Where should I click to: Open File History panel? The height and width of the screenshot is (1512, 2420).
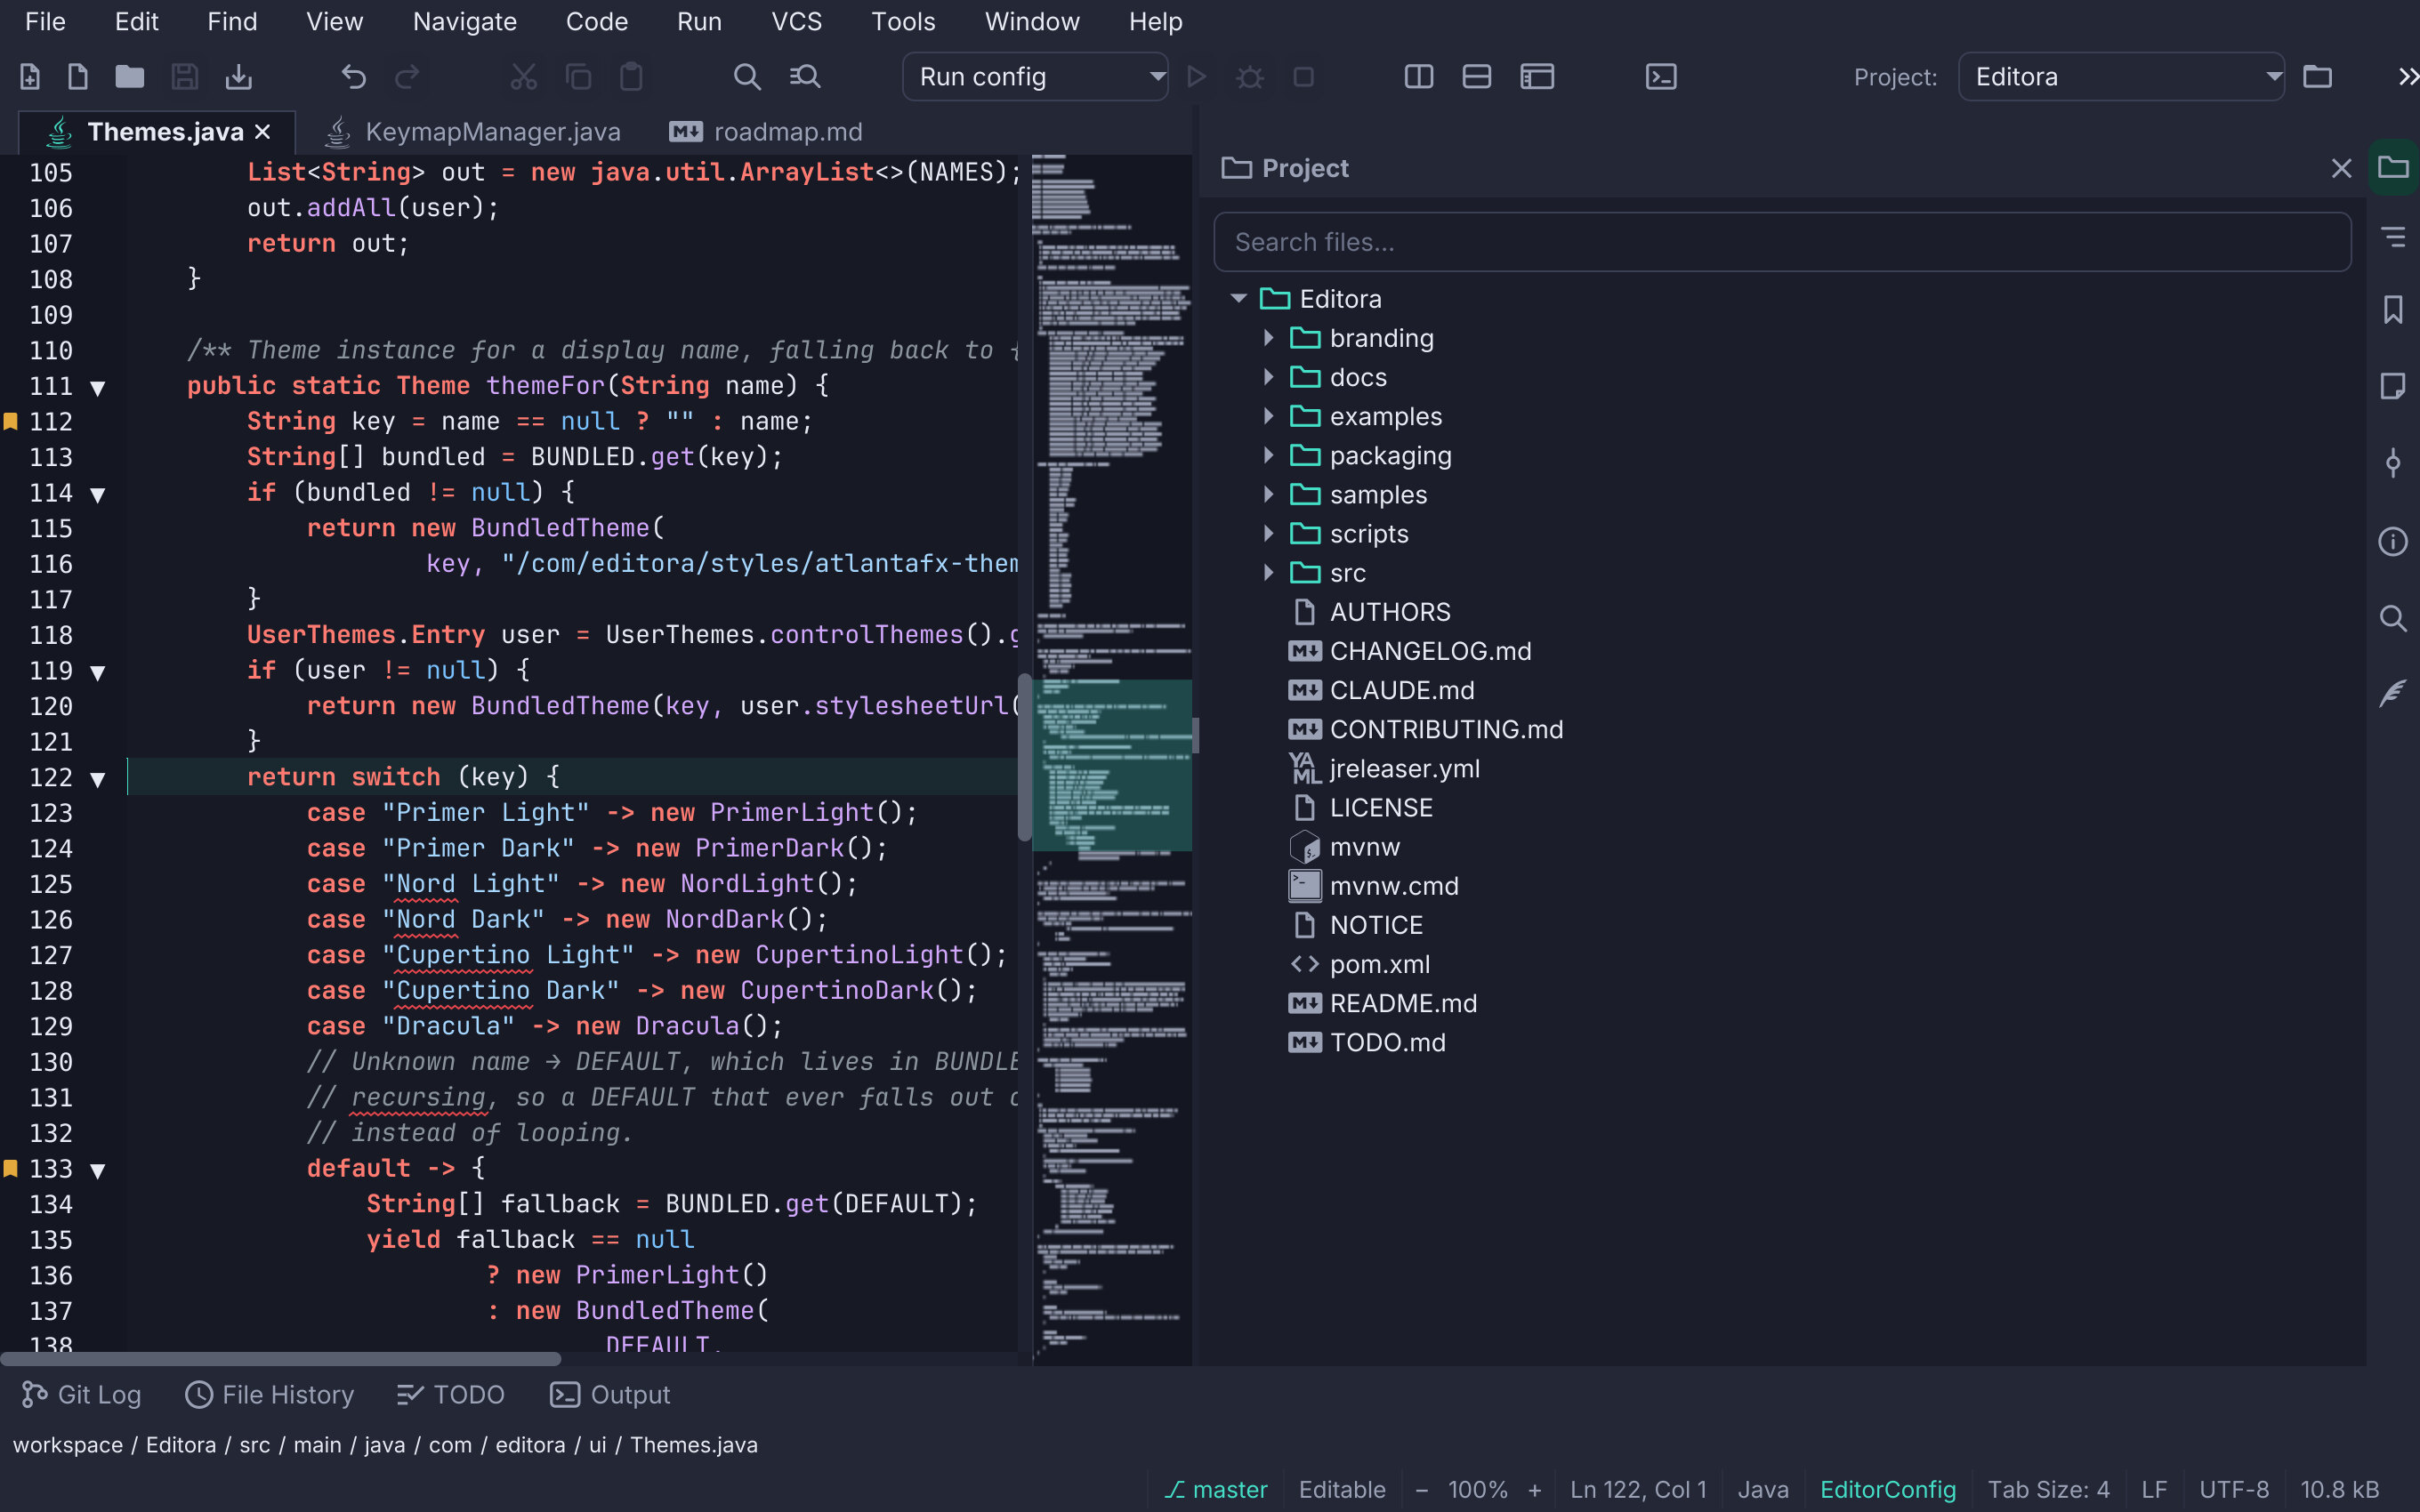tap(270, 1394)
